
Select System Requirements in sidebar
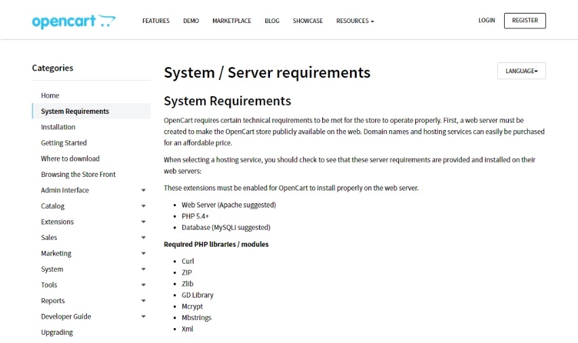click(92, 111)
